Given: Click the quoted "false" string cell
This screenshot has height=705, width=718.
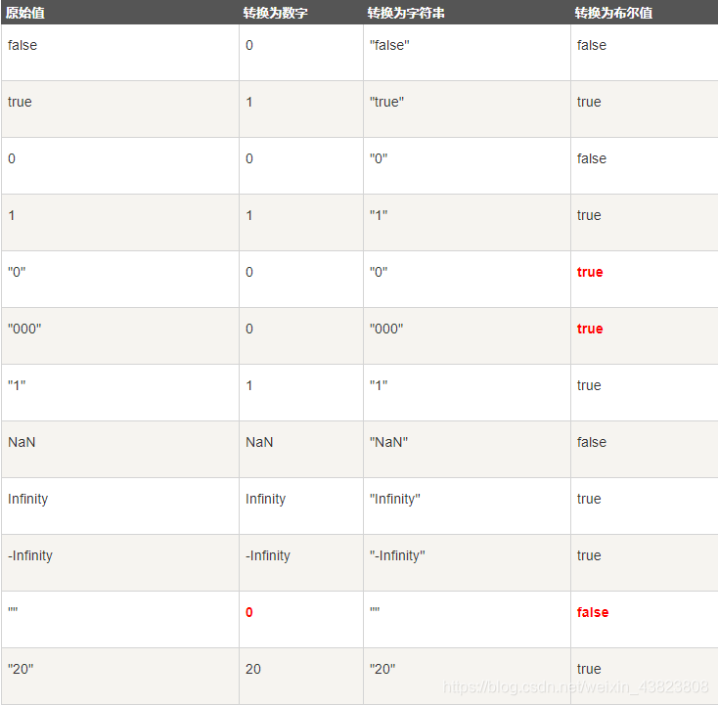Looking at the screenshot, I should [x=389, y=45].
